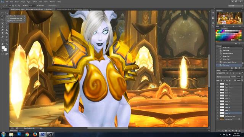Click the Refine Edge button
Screen dimensions: 244x137
[53, 6]
